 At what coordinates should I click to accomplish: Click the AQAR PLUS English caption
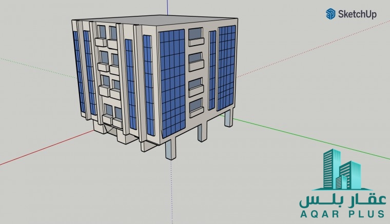pyautogui.click(x=342, y=213)
